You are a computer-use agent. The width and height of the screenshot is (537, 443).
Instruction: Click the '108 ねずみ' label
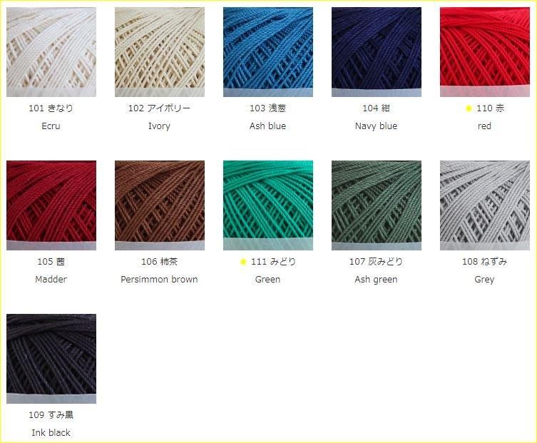(485, 262)
